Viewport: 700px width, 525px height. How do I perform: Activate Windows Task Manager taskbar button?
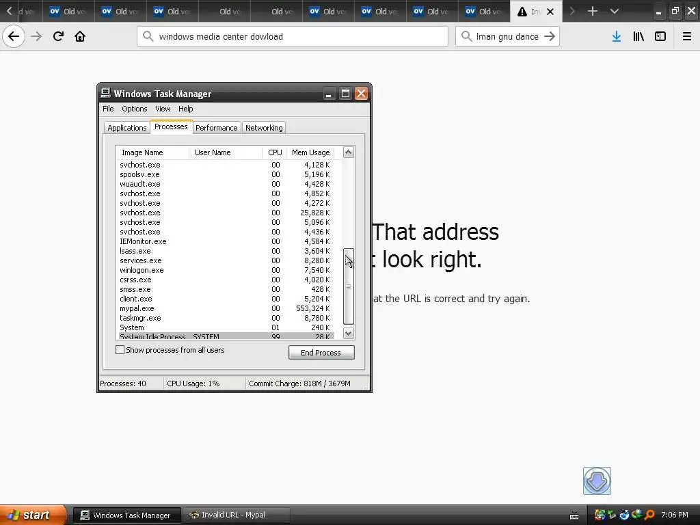click(x=126, y=515)
